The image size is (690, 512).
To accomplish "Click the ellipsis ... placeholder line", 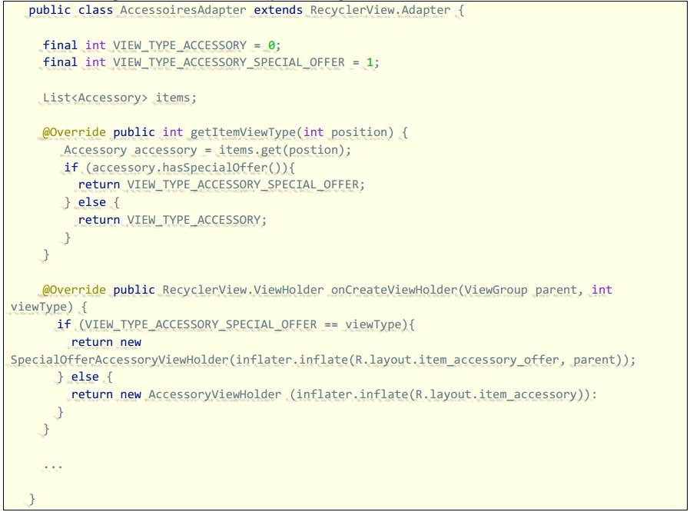I will pyautogui.click(x=53, y=467).
